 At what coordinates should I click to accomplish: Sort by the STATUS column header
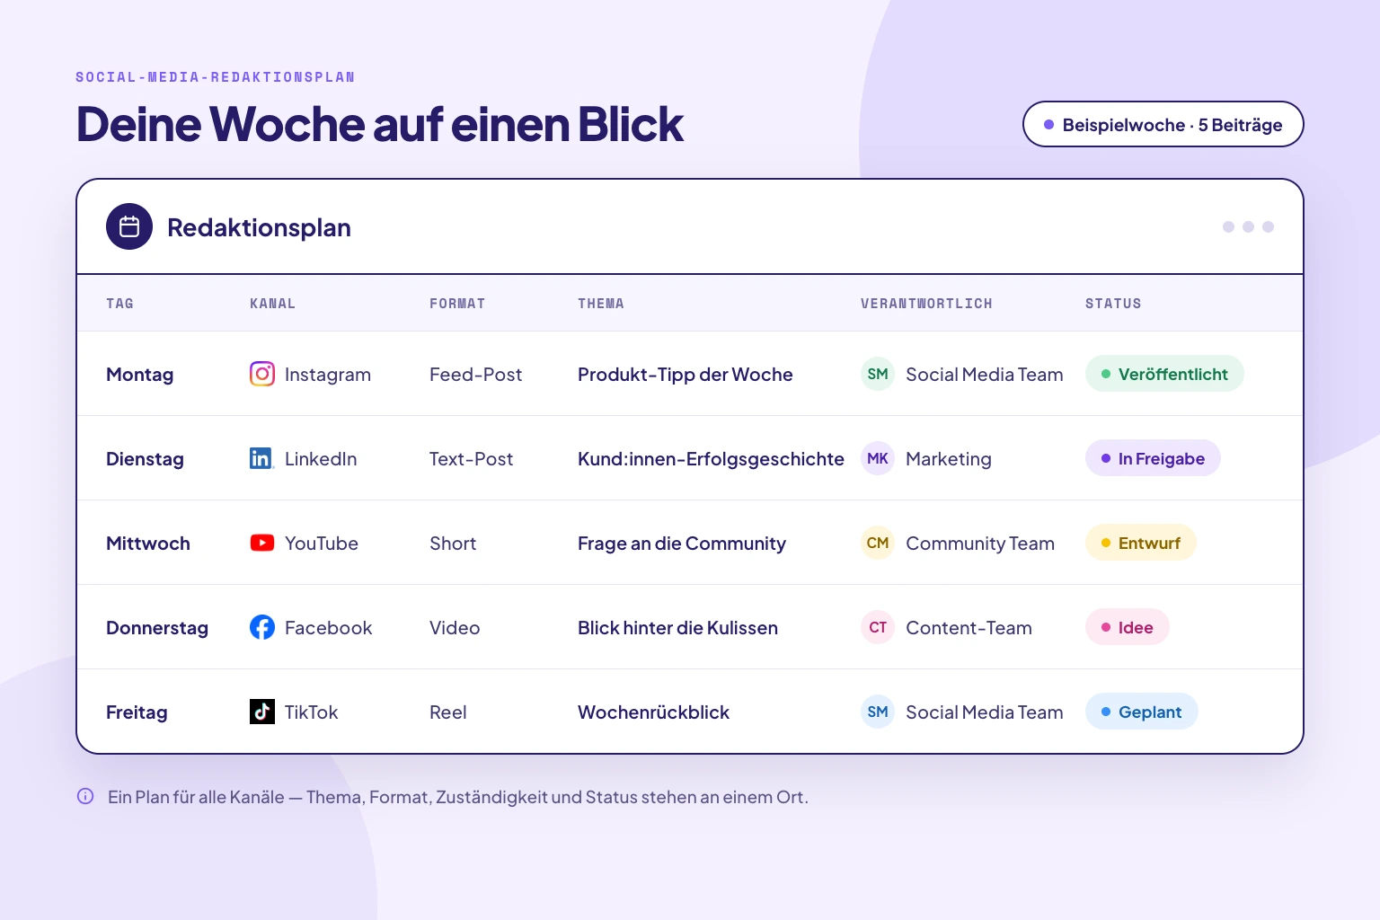1113,304
